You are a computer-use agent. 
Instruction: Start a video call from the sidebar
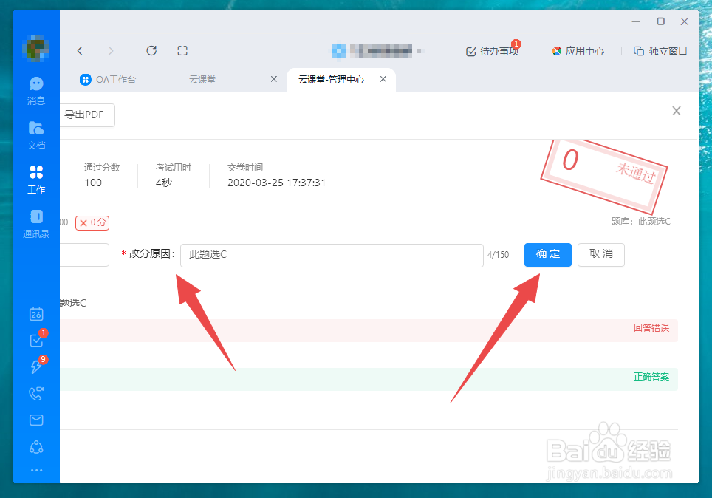coord(35,393)
